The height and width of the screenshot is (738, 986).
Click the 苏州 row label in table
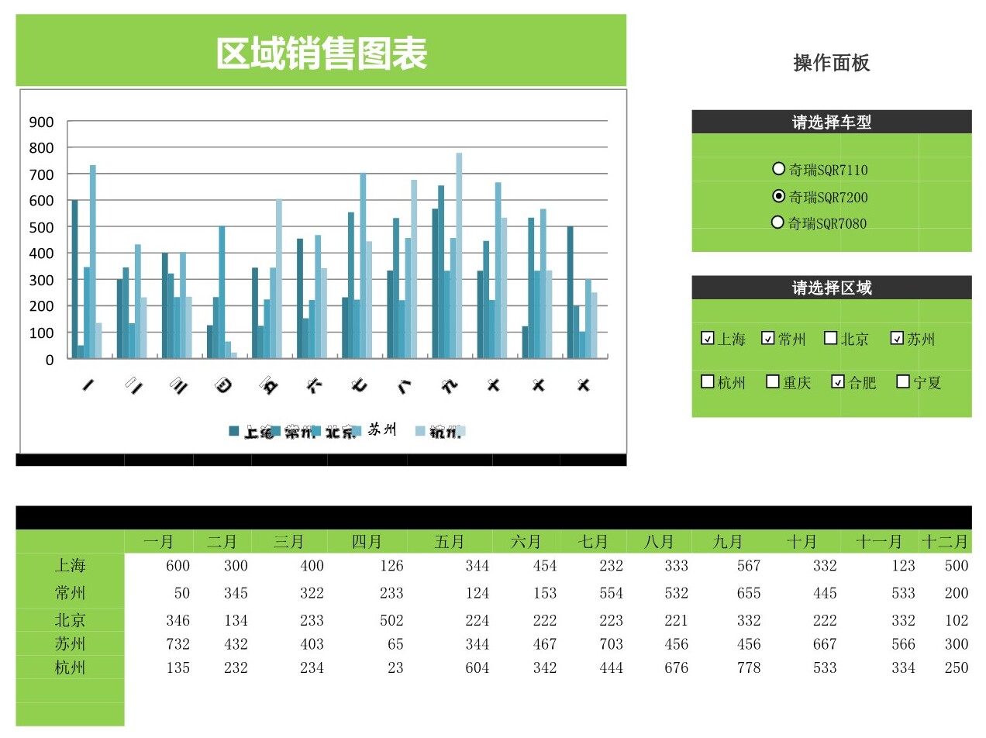coord(70,643)
